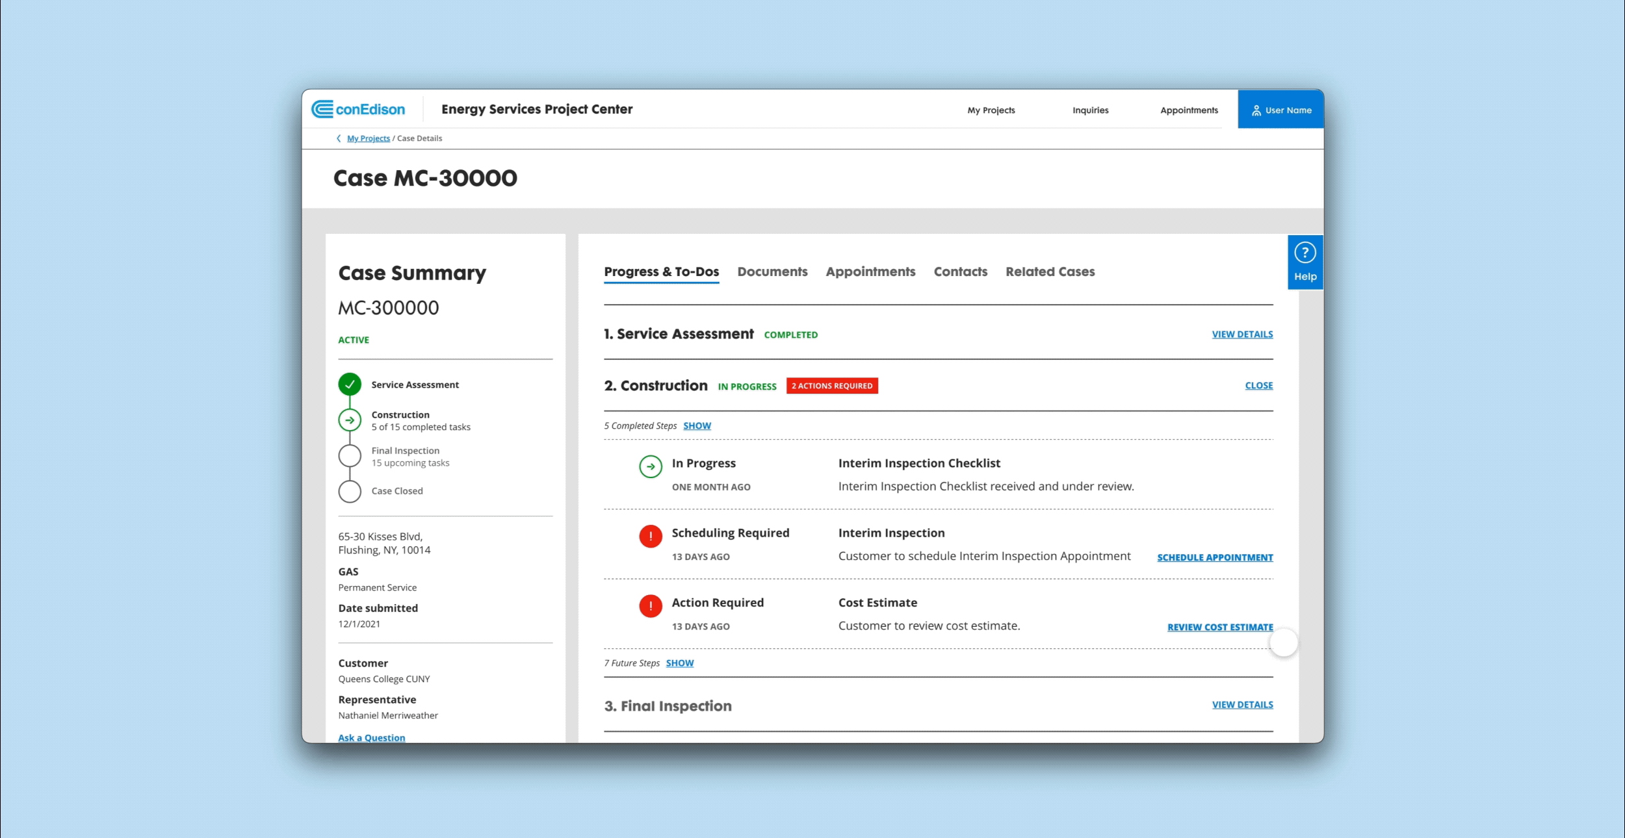1625x838 pixels.
Task: Switch to the Documents tab
Action: point(772,272)
